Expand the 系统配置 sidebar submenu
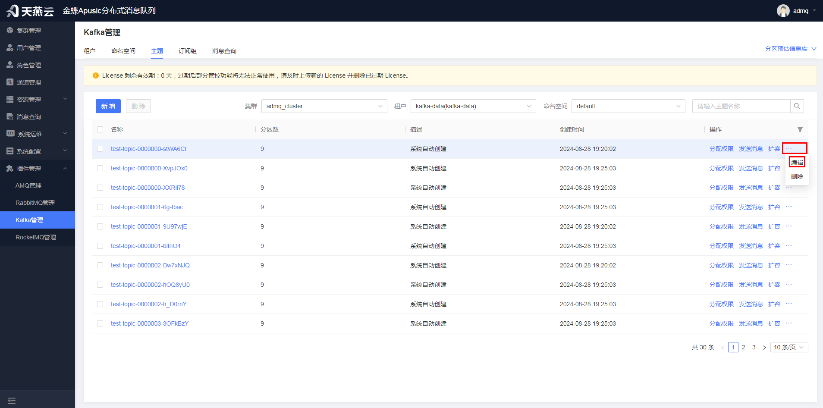 (65, 151)
